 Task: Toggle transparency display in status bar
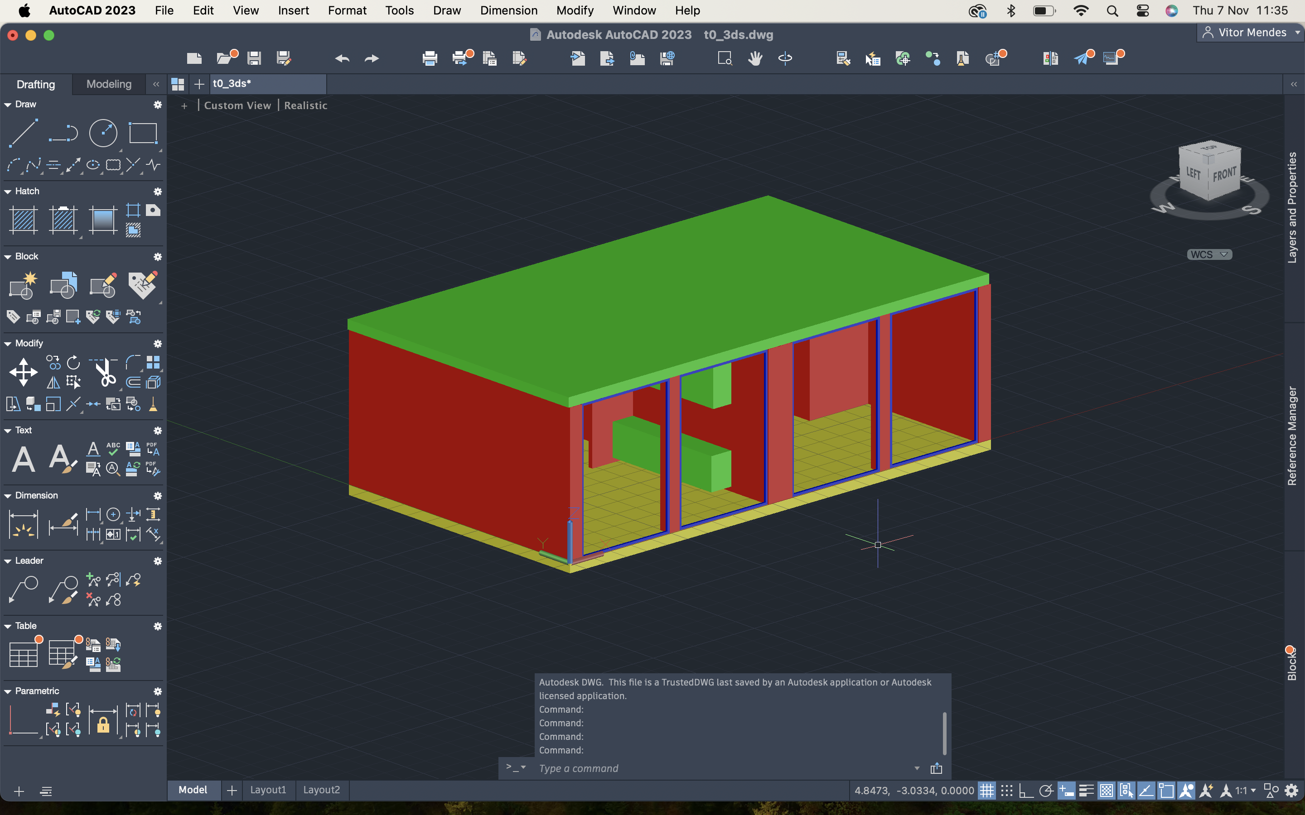(x=1106, y=791)
